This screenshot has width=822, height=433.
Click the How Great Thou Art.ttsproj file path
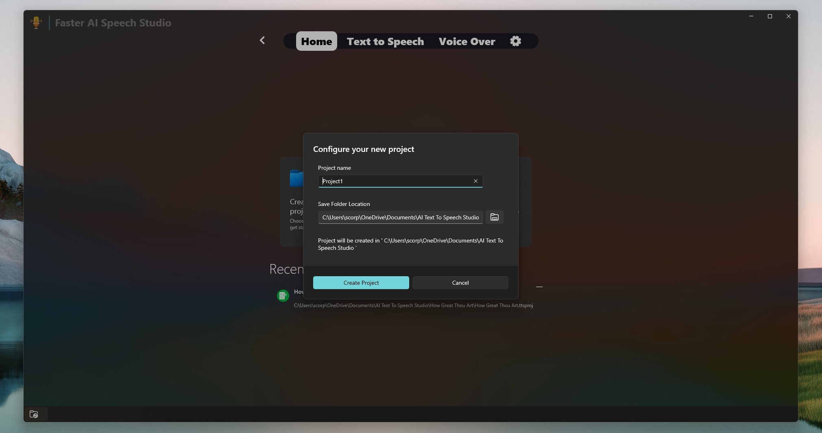point(414,306)
